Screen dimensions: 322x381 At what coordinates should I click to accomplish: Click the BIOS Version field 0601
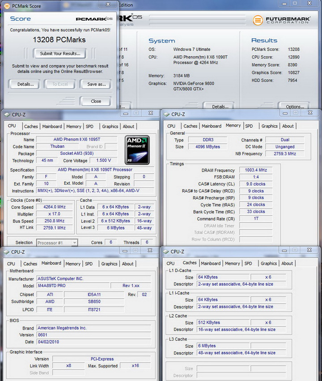(94, 335)
